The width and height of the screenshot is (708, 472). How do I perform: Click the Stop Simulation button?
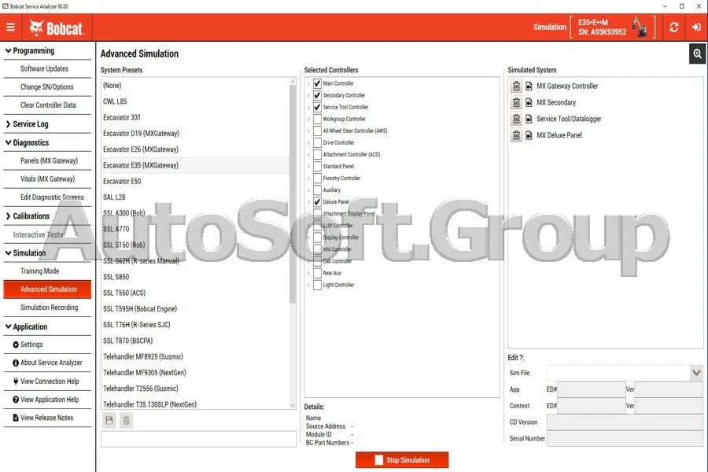click(x=402, y=459)
